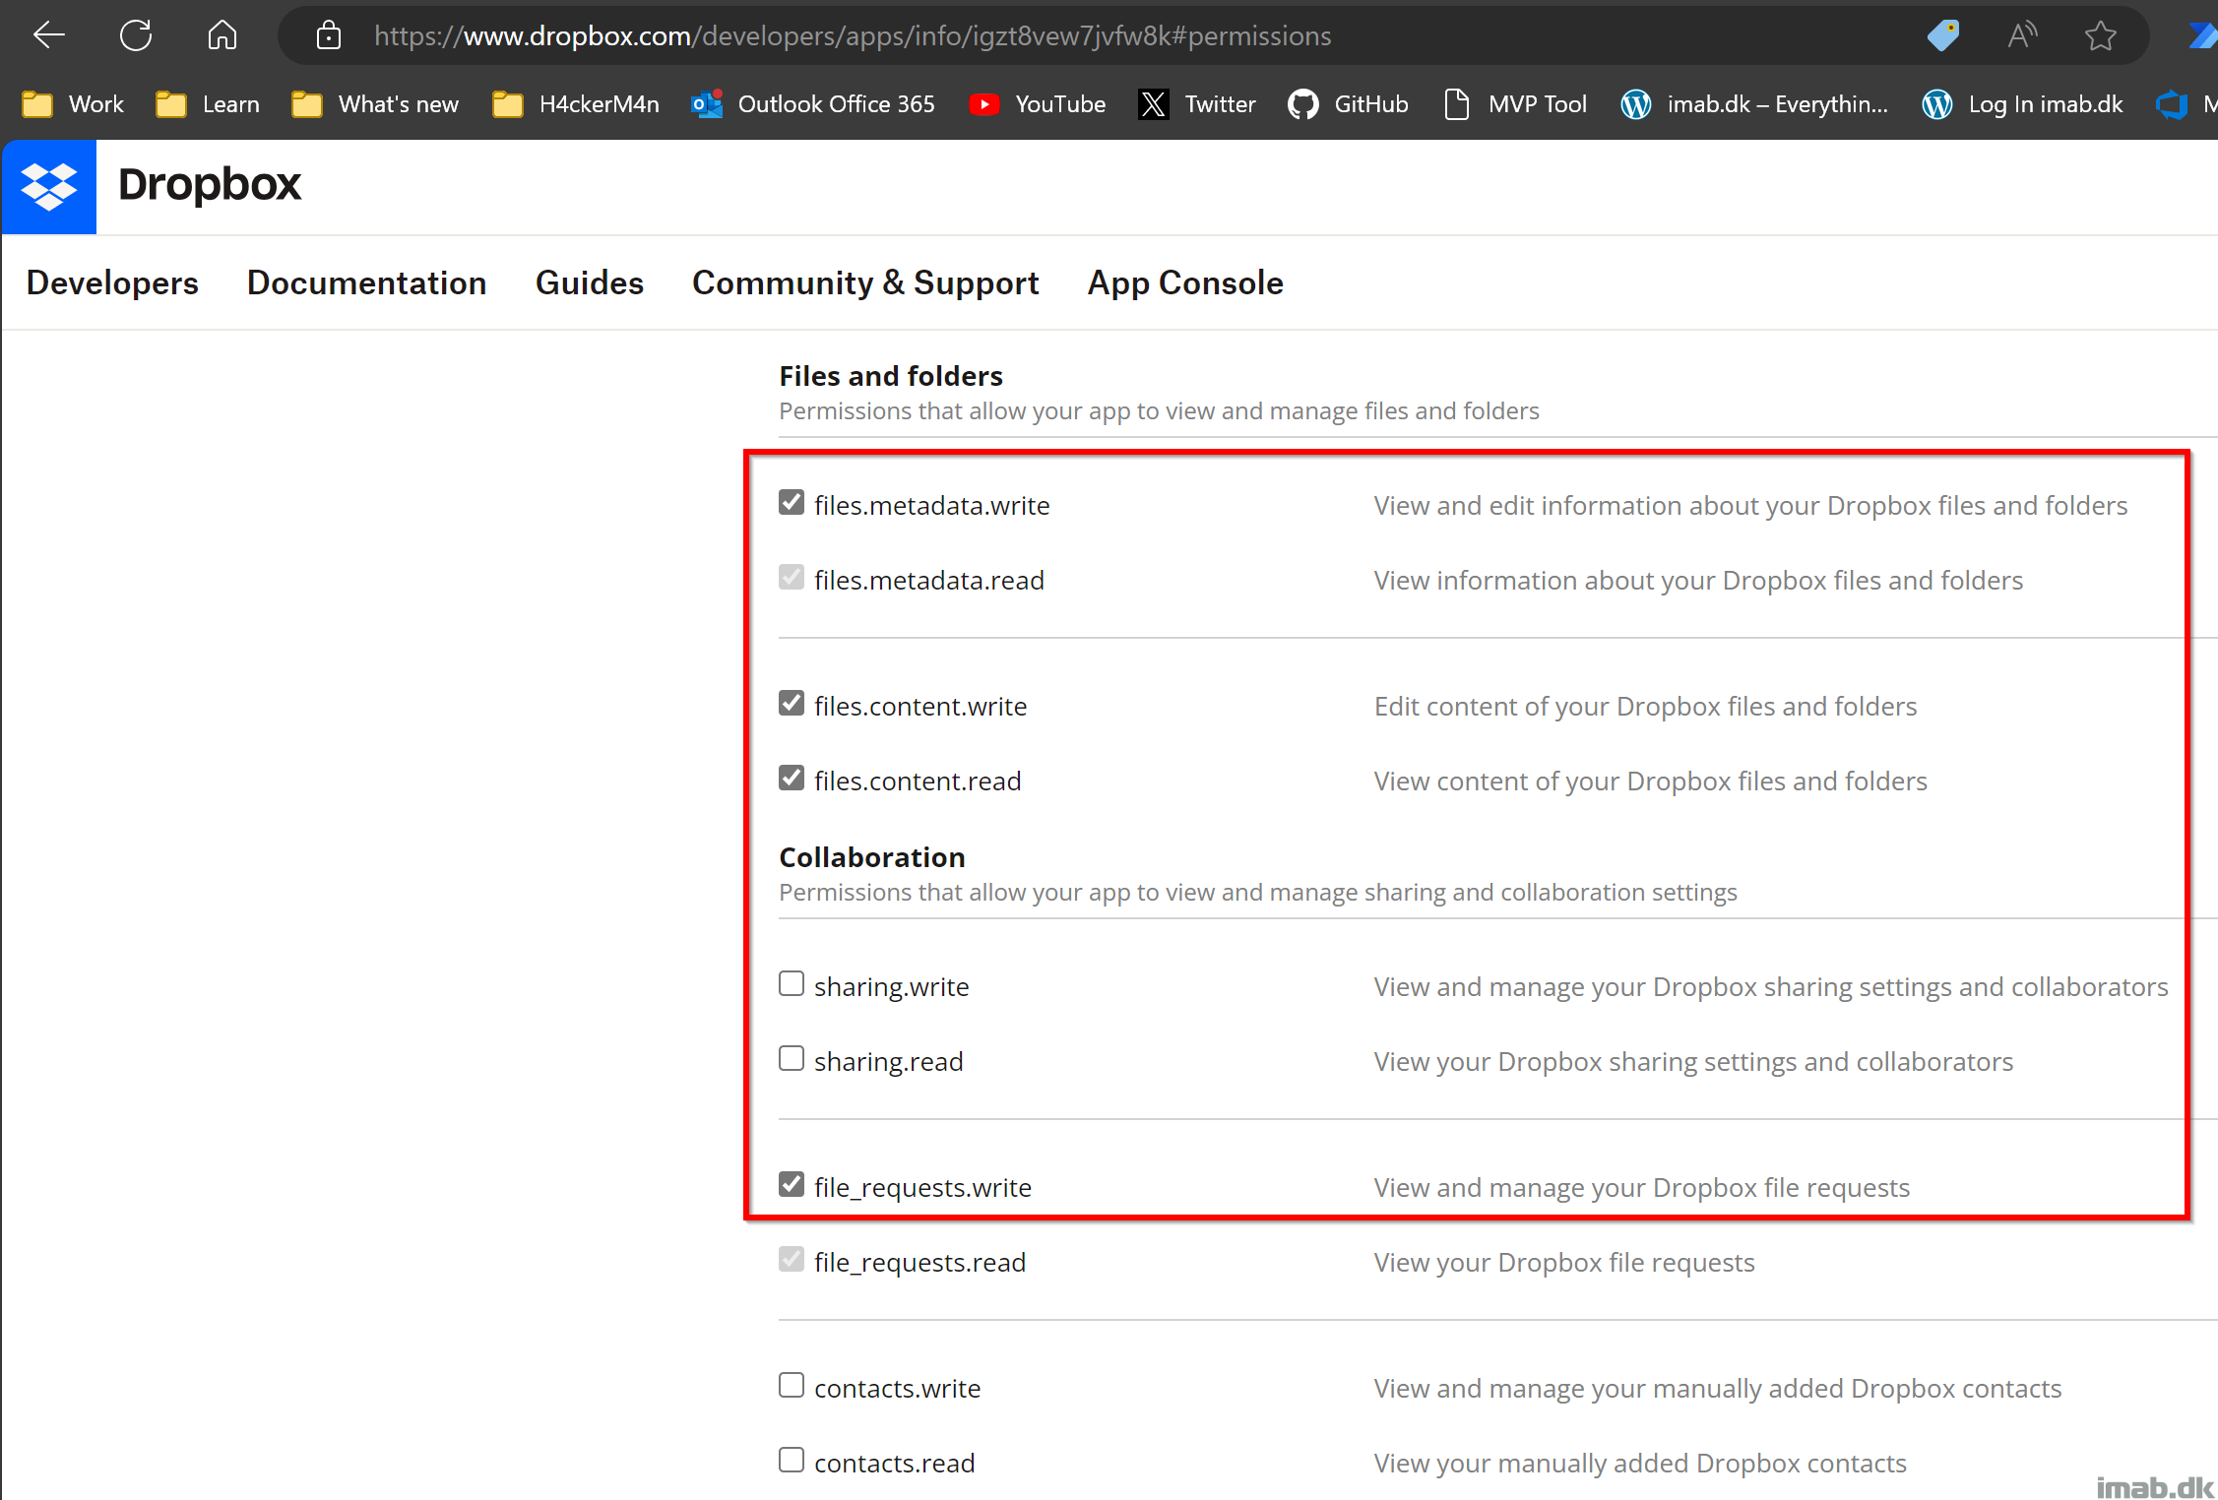This screenshot has height=1500, width=2218.
Task: Open the imab.dk – Everything bookmark
Action: tap(1755, 104)
